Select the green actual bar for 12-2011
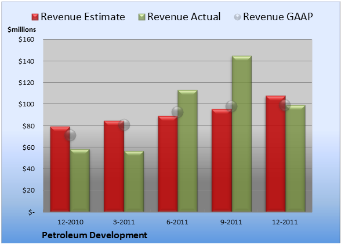 coord(295,158)
